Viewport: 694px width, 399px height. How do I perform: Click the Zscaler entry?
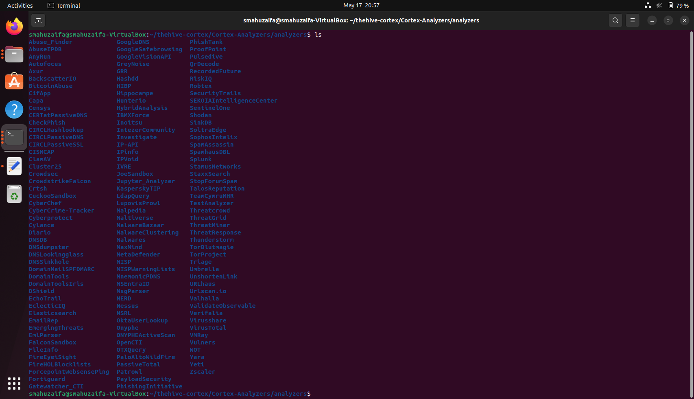[x=203, y=372]
